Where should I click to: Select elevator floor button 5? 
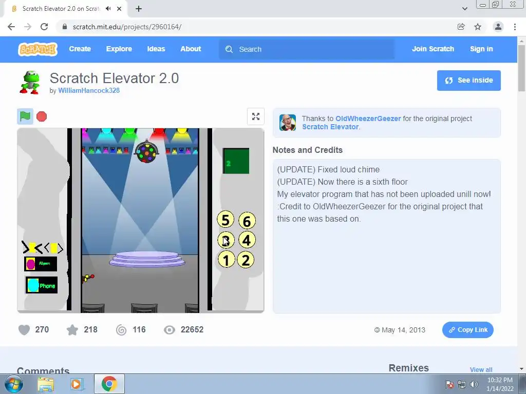(226, 220)
